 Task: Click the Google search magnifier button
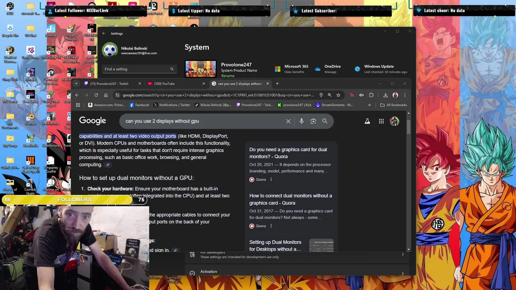[x=325, y=121]
